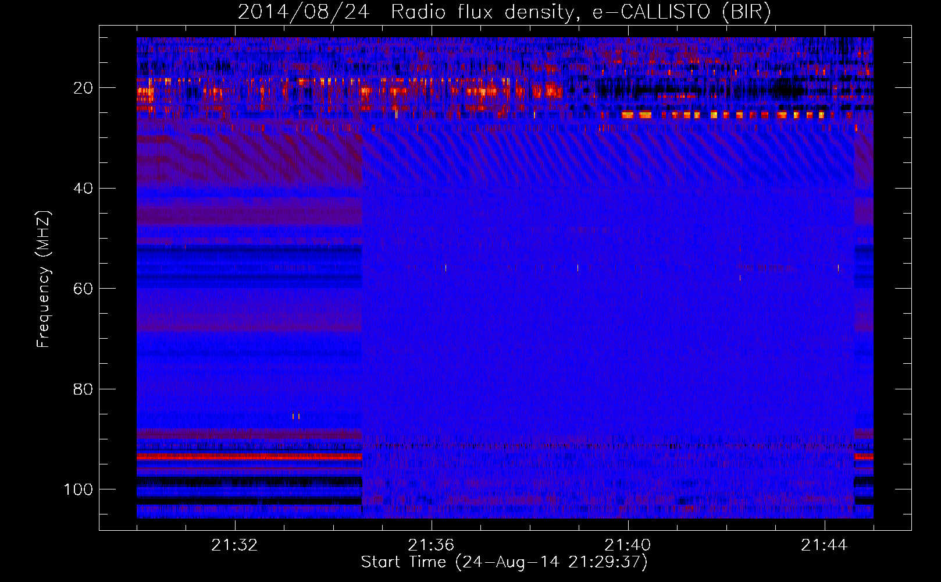
Task: Click the 'Start Time (24-Aug-14 21:29:37)' label
Action: click(x=504, y=562)
